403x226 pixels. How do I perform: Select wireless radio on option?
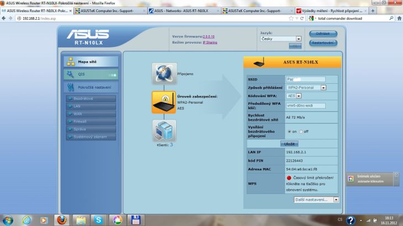point(289,132)
